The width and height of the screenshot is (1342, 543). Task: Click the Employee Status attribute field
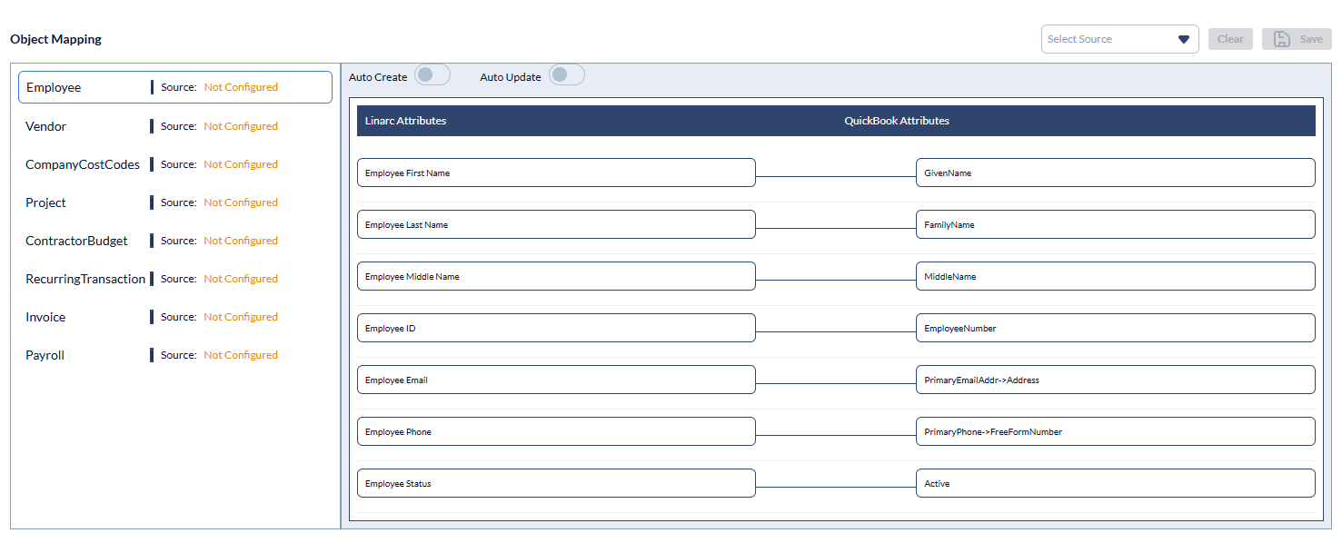555,483
